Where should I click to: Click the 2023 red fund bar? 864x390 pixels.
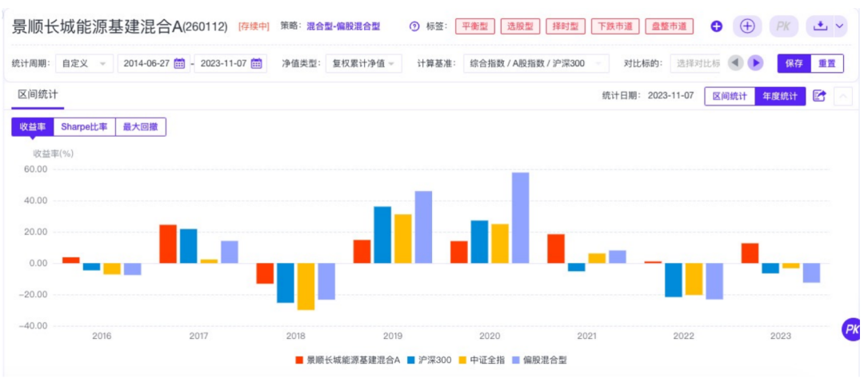[x=750, y=253]
